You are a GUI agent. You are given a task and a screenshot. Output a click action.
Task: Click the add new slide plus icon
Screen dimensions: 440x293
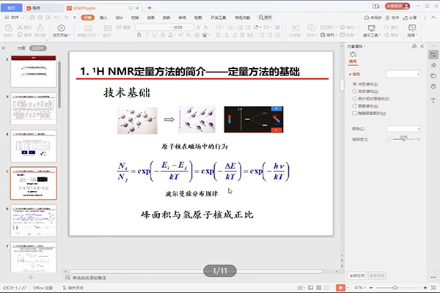[x=30, y=278]
